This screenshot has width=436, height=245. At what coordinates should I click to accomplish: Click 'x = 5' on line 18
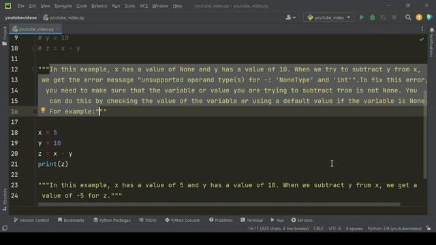[x=48, y=133]
